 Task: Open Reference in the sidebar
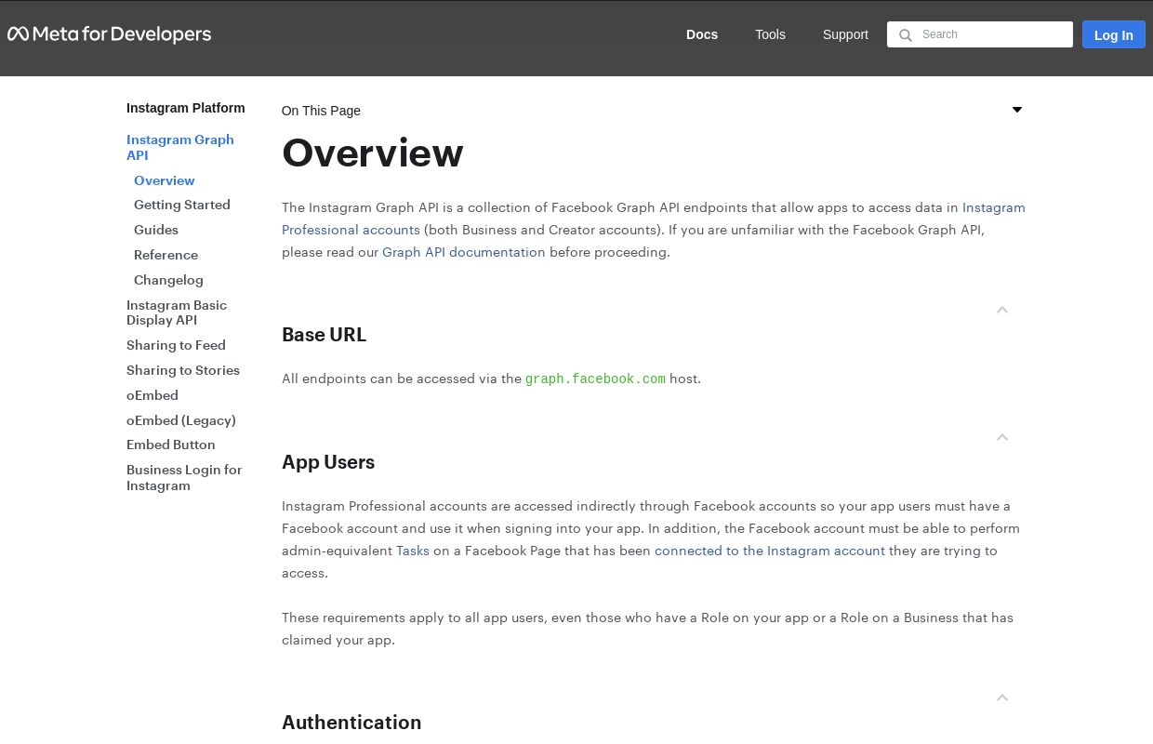tap(166, 255)
